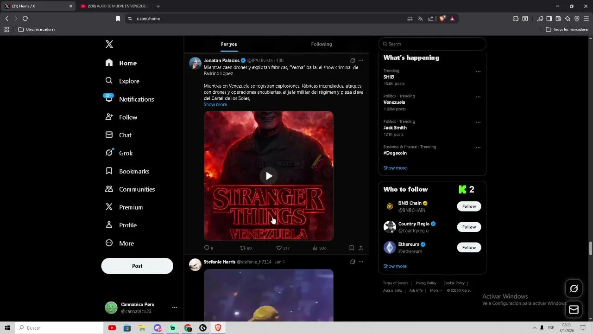This screenshot has height=334, width=593.
Task: Open Explore in the left sidebar
Action: point(122,81)
